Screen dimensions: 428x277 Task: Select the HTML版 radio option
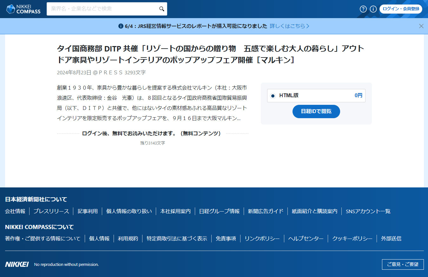273,96
